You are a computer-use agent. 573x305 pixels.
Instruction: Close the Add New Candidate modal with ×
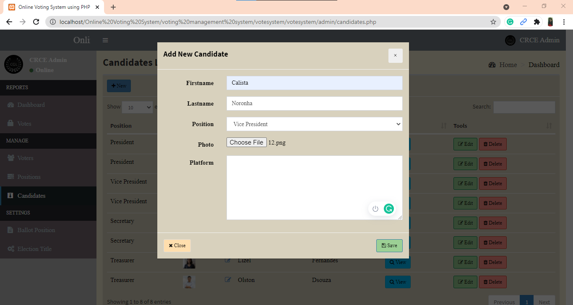coord(395,56)
